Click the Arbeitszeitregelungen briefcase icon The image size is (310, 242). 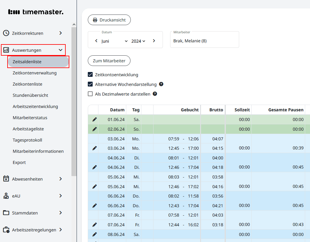(6, 230)
